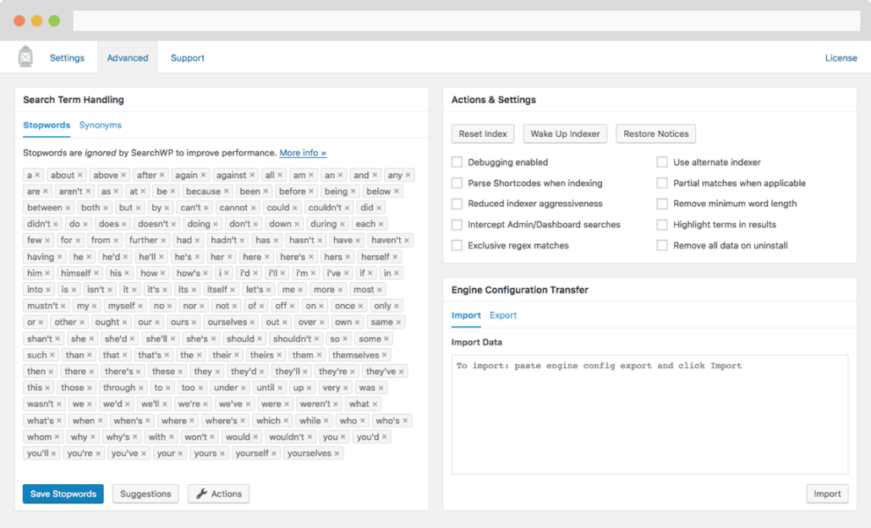871x528 pixels.
Task: Remove the 'they've' stopword x icon
Action: (401, 372)
